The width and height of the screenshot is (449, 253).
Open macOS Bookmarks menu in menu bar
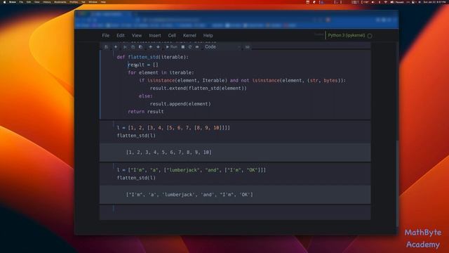60,2
